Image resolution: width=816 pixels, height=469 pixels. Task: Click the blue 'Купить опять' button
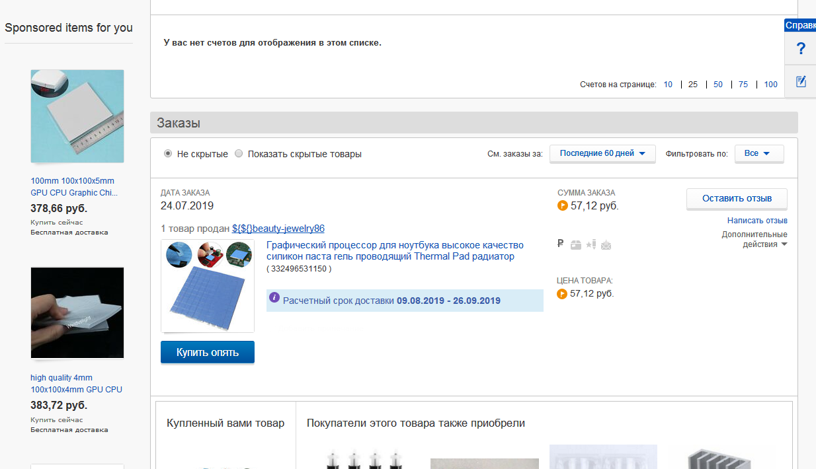pyautogui.click(x=207, y=352)
